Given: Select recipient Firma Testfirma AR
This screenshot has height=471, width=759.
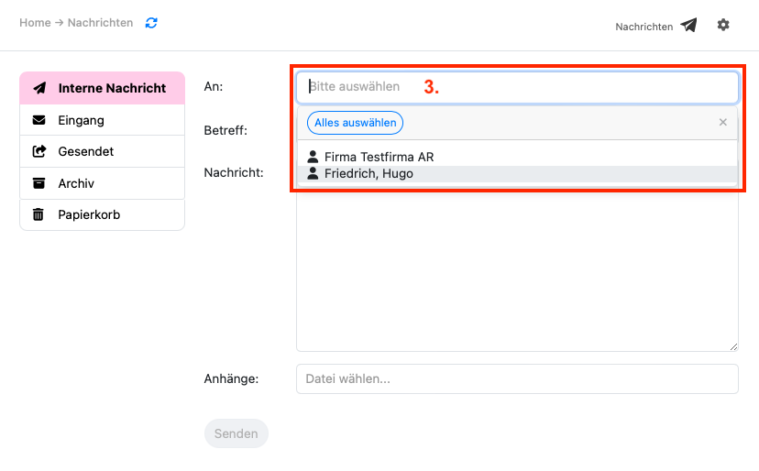Looking at the screenshot, I should pos(379,157).
